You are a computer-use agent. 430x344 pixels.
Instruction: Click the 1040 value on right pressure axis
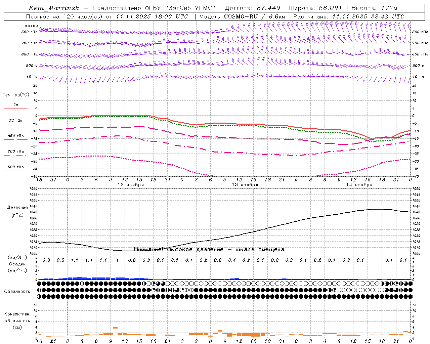click(x=416, y=212)
